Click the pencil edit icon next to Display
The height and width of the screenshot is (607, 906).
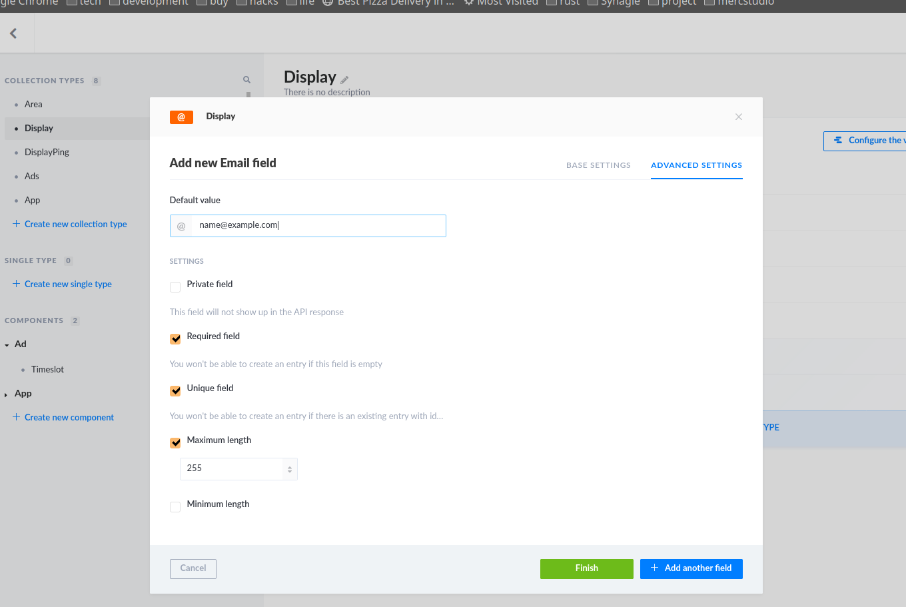(x=344, y=80)
